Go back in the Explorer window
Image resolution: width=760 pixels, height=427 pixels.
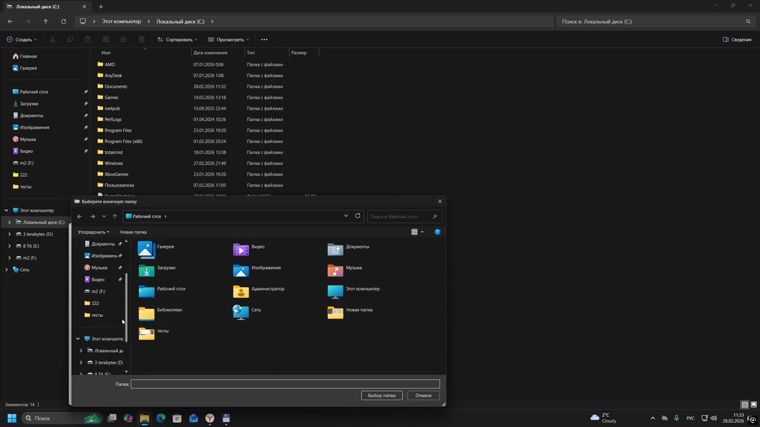tap(10, 21)
